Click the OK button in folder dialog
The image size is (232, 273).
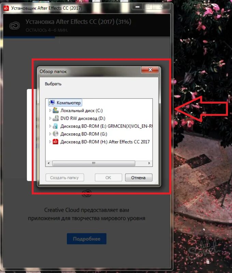(108, 177)
